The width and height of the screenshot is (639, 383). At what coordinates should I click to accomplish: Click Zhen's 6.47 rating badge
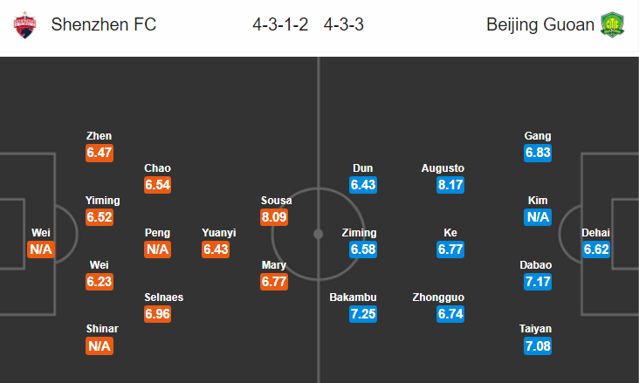(100, 153)
